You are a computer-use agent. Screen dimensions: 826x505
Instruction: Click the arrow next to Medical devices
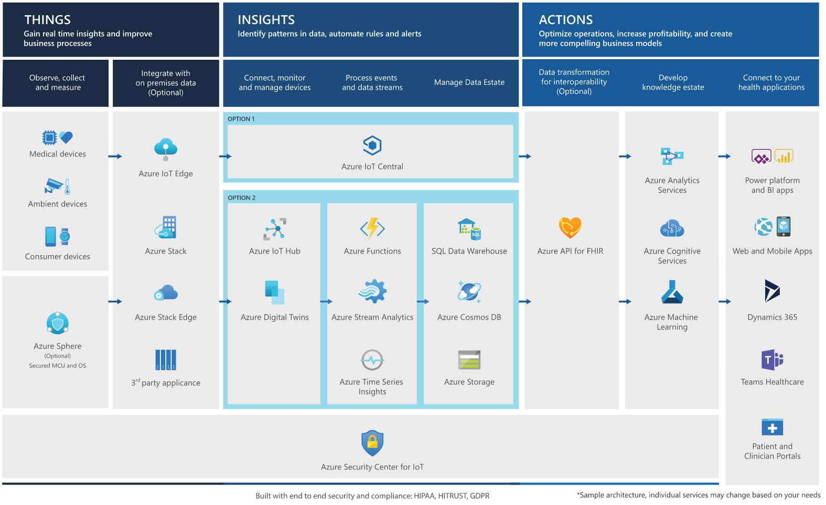coord(115,156)
